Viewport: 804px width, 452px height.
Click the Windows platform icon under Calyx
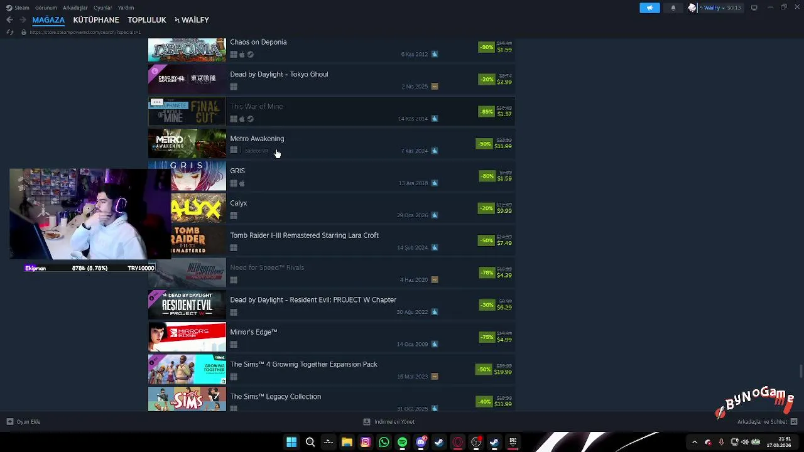(x=234, y=216)
